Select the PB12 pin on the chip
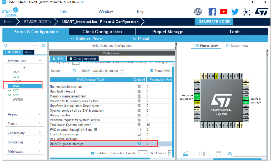 point(246,120)
